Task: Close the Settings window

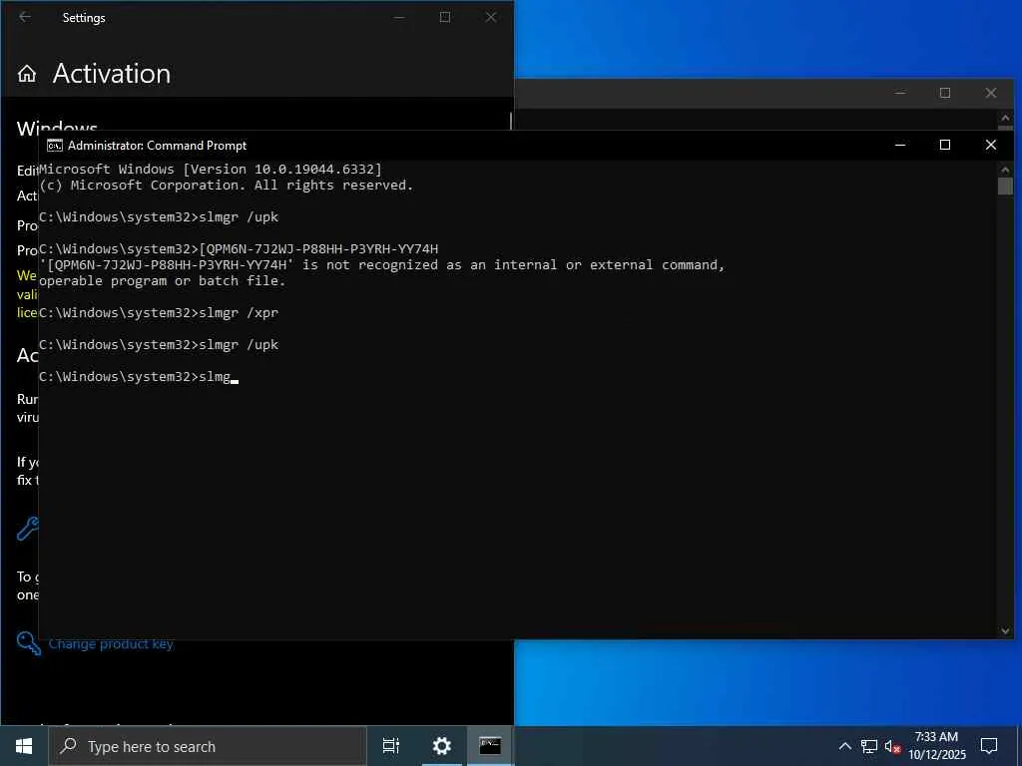Action: pyautogui.click(x=491, y=17)
